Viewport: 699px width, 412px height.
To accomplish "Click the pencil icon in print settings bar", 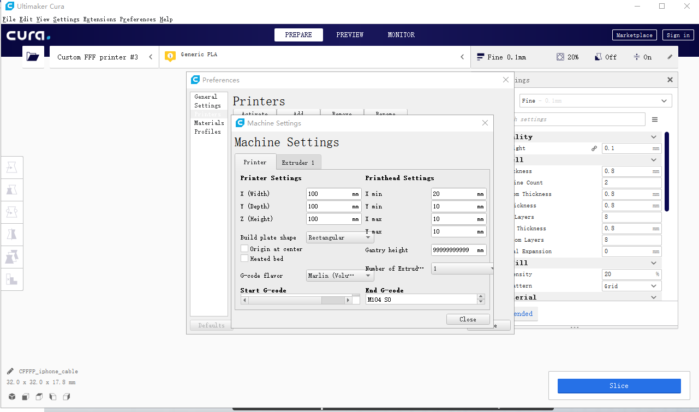I will [670, 57].
